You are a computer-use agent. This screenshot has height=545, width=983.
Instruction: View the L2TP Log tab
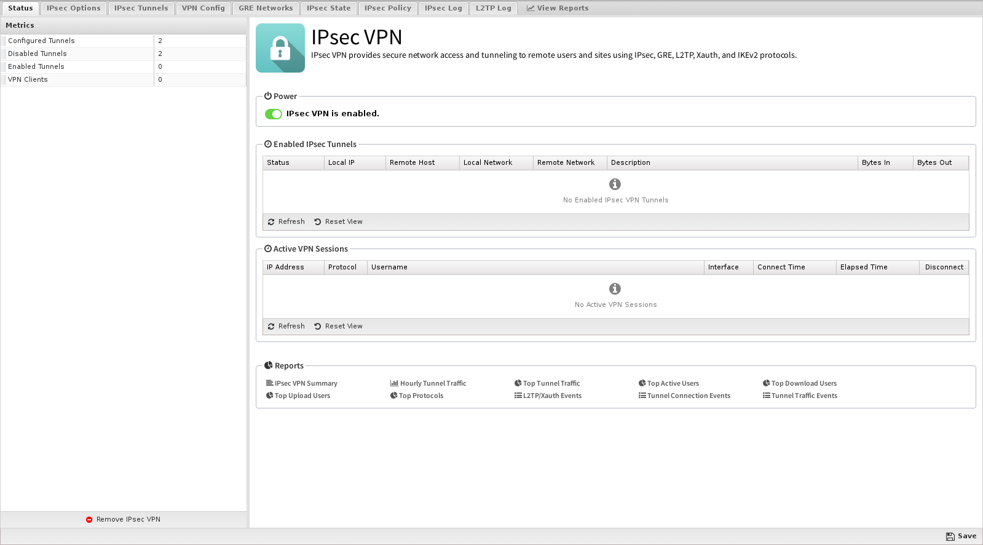(x=494, y=8)
